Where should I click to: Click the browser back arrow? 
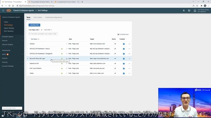[x=2, y=6]
